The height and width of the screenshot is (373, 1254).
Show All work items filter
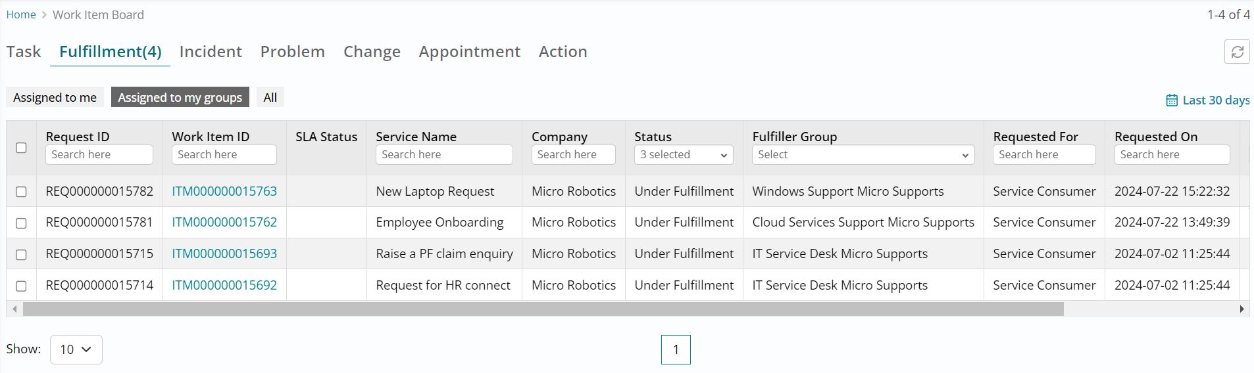270,97
